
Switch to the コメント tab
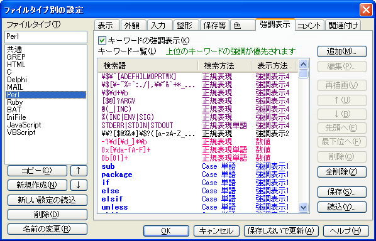pyautogui.click(x=309, y=25)
